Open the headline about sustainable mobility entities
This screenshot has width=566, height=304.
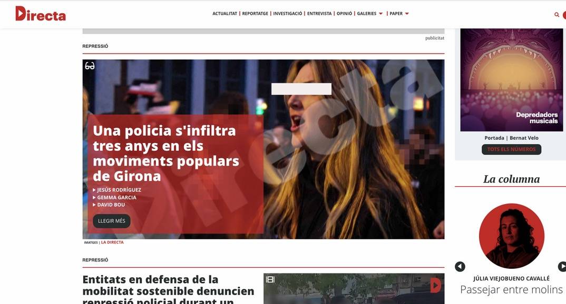click(168, 290)
